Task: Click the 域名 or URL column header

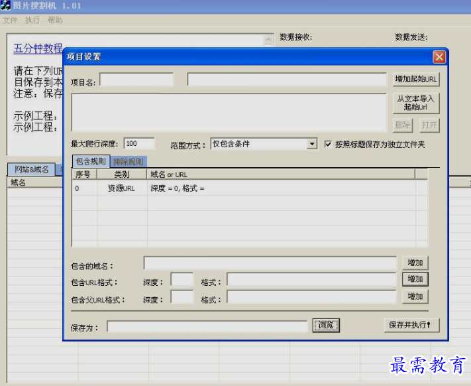Action: click(x=281, y=174)
